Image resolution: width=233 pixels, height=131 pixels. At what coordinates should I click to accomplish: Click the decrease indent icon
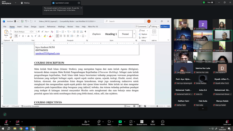point(74,32)
